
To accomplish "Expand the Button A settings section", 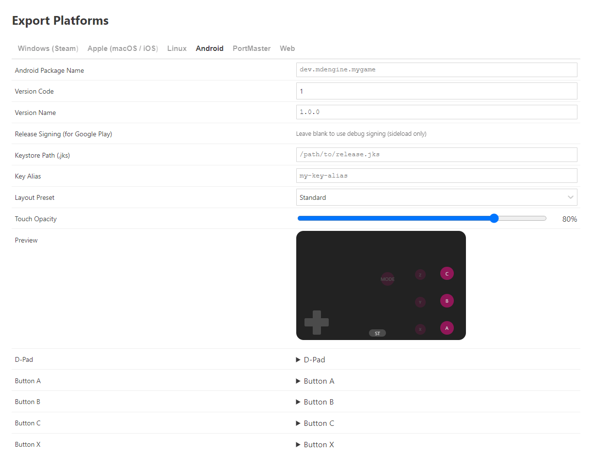I will [x=315, y=381].
